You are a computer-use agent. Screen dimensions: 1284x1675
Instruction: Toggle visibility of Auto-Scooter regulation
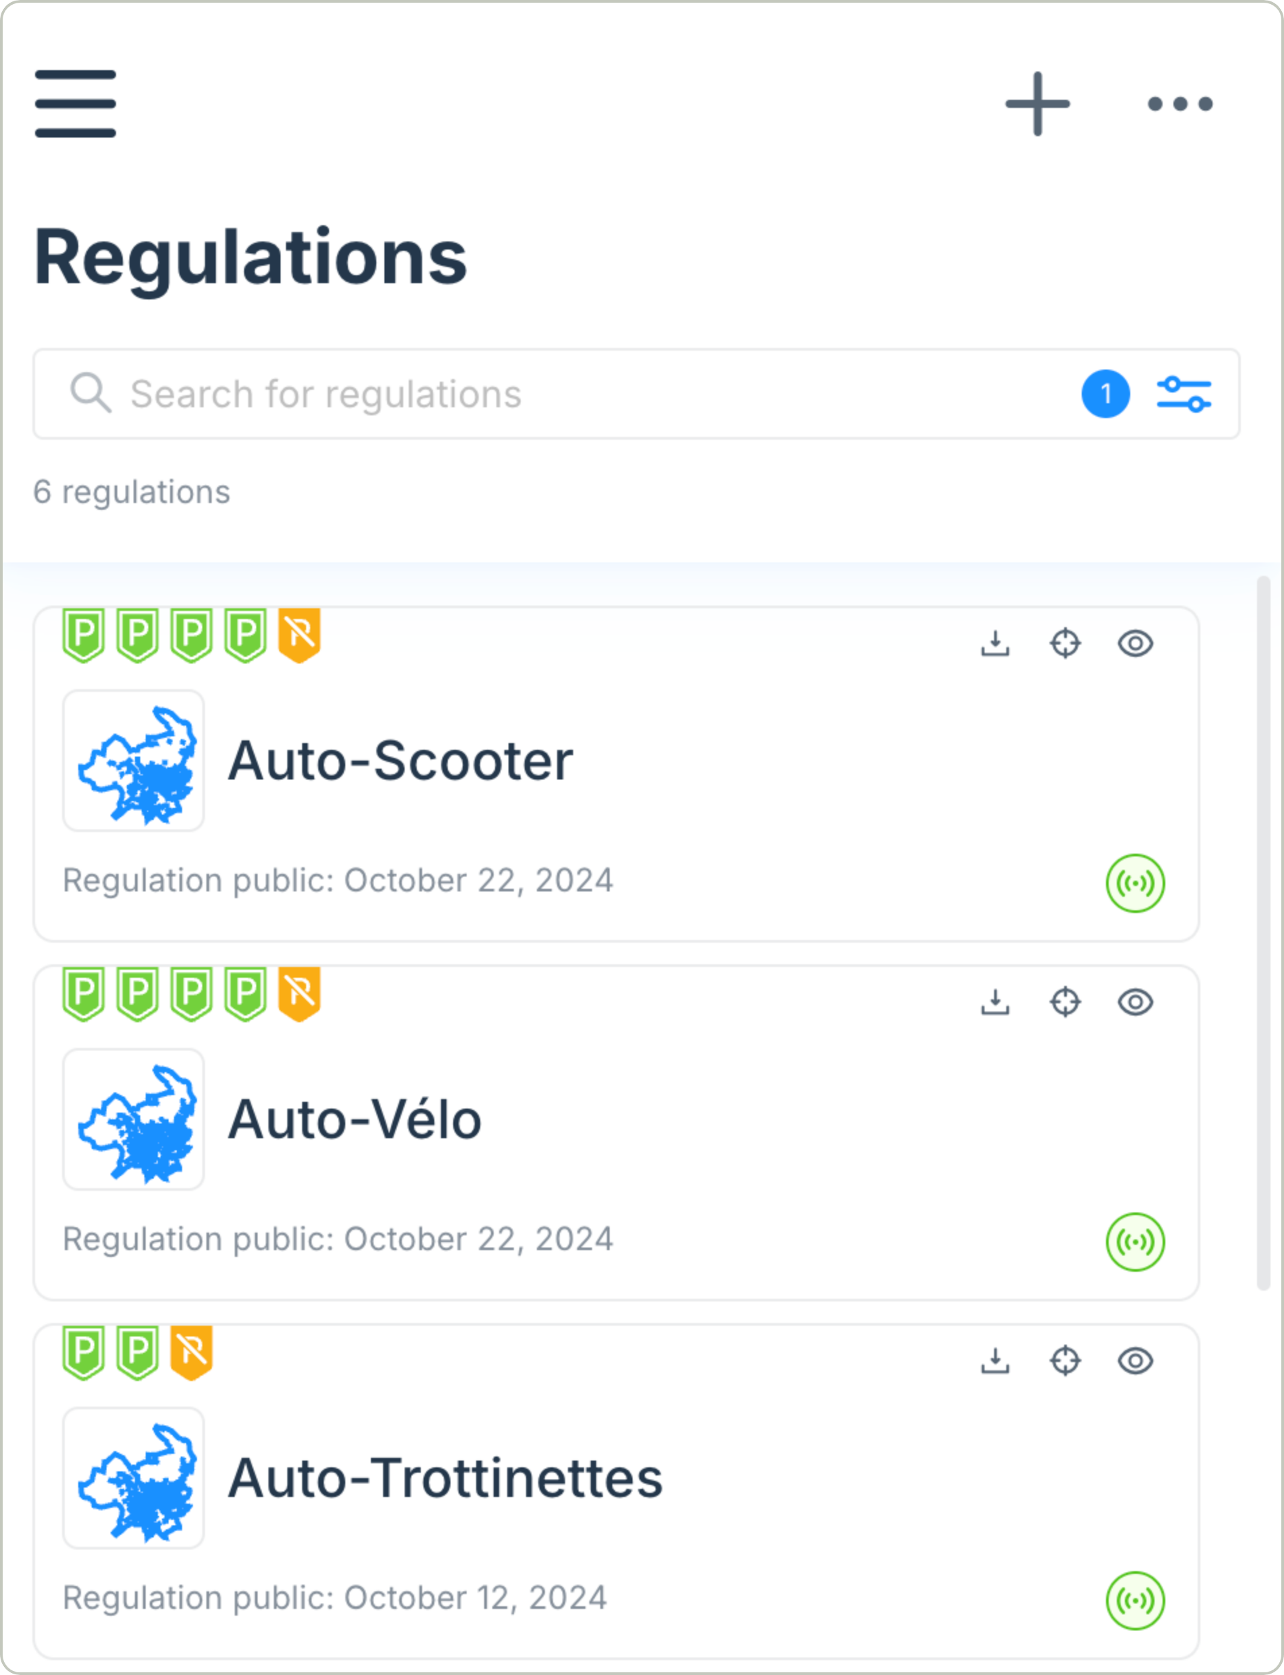(1136, 643)
